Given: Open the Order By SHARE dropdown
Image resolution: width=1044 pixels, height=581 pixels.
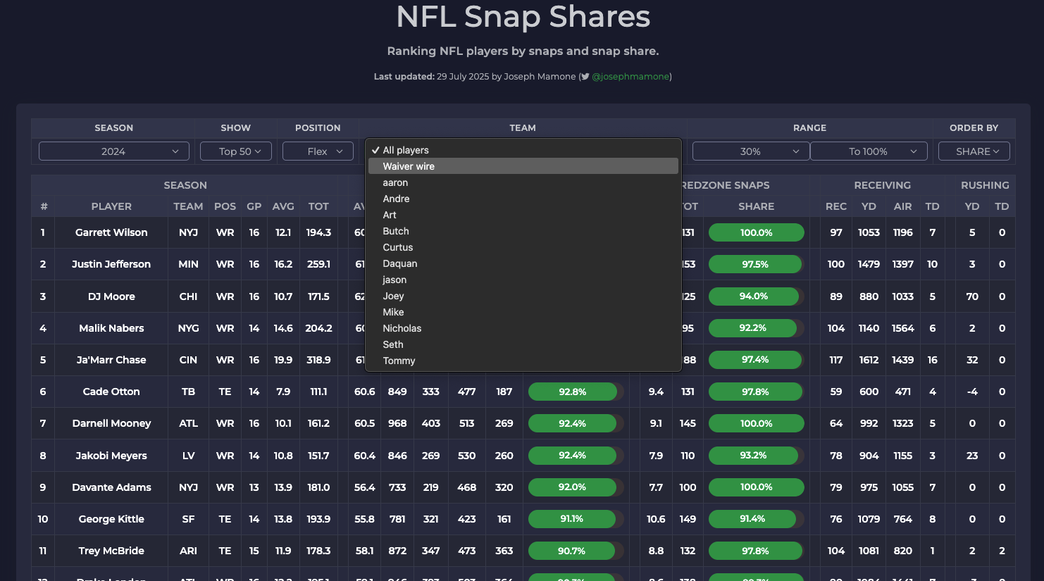Looking at the screenshot, I should coord(974,151).
